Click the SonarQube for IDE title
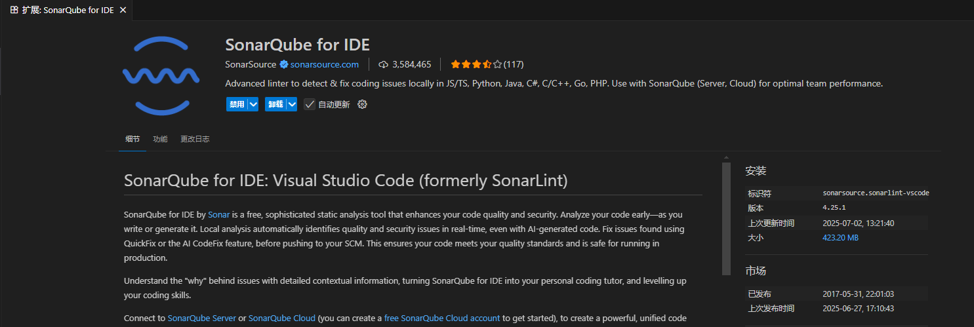The height and width of the screenshot is (327, 974). click(298, 45)
